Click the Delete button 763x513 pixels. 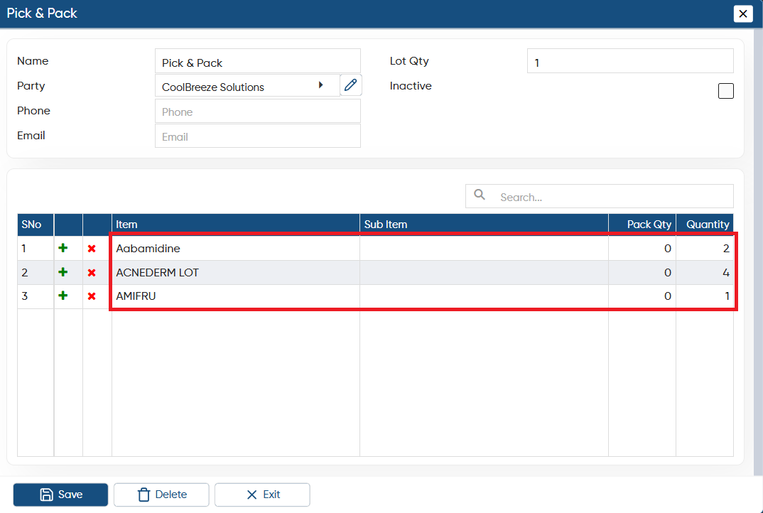161,495
